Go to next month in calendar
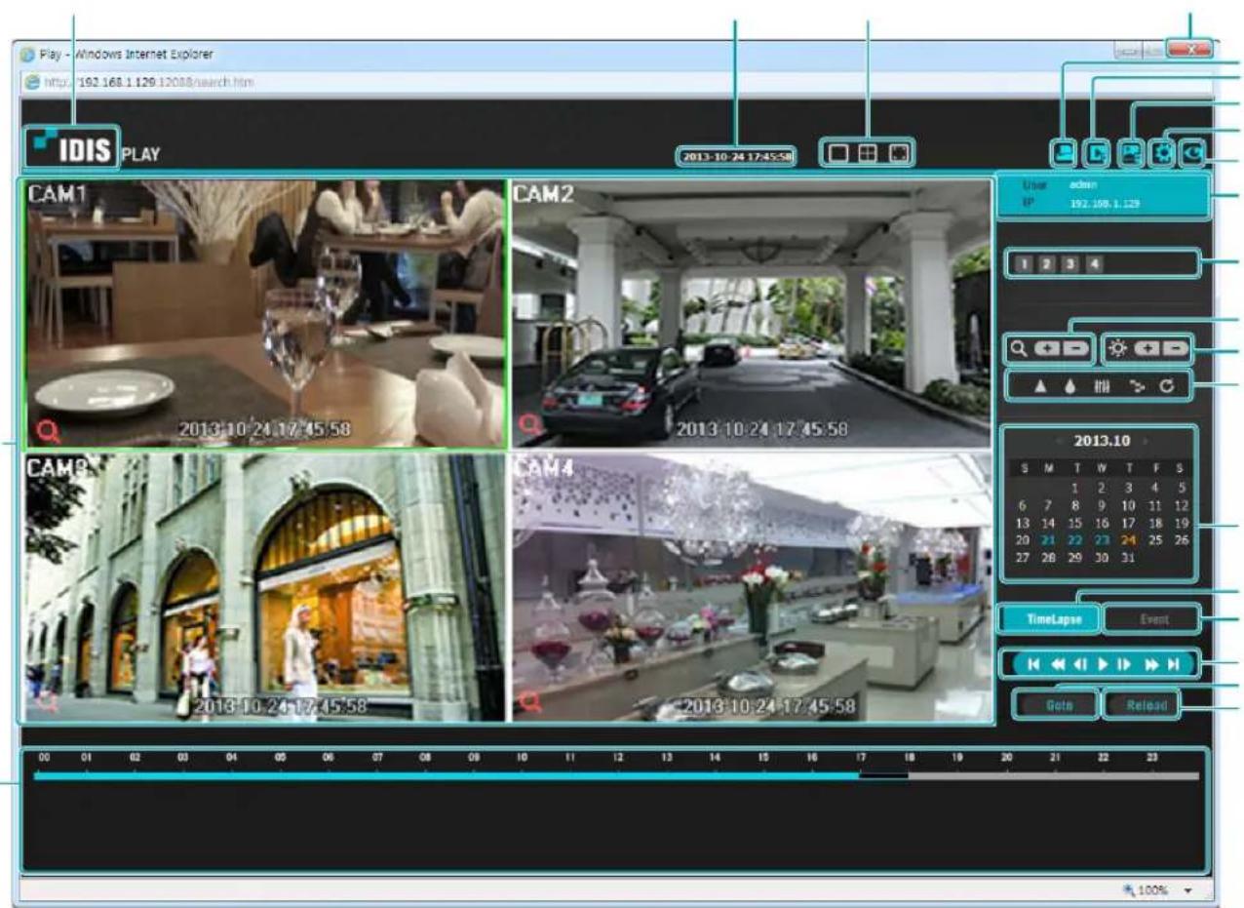 point(1145,442)
